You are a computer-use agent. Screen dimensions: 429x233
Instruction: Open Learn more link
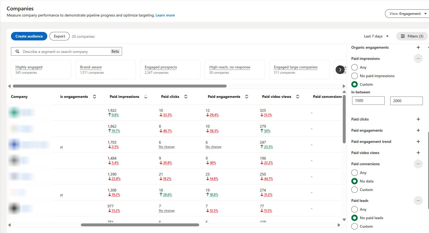[165, 15]
